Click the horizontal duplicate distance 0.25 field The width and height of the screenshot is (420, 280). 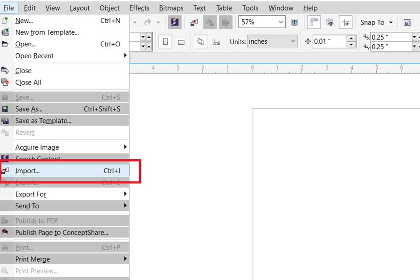(391, 37)
